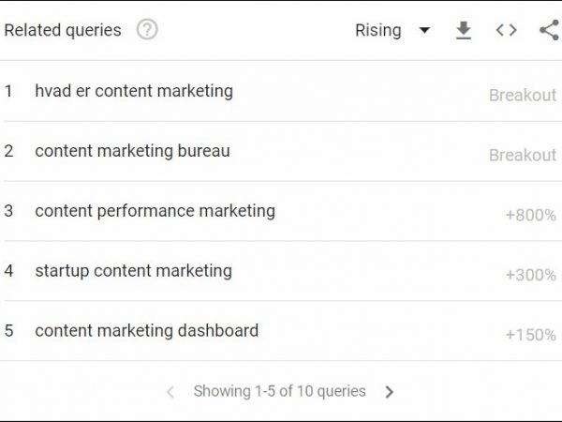Open "startup content marketing" query

pos(133,271)
